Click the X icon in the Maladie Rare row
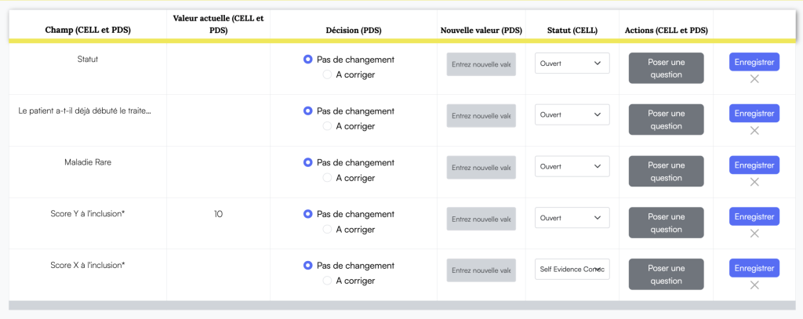 (754, 182)
